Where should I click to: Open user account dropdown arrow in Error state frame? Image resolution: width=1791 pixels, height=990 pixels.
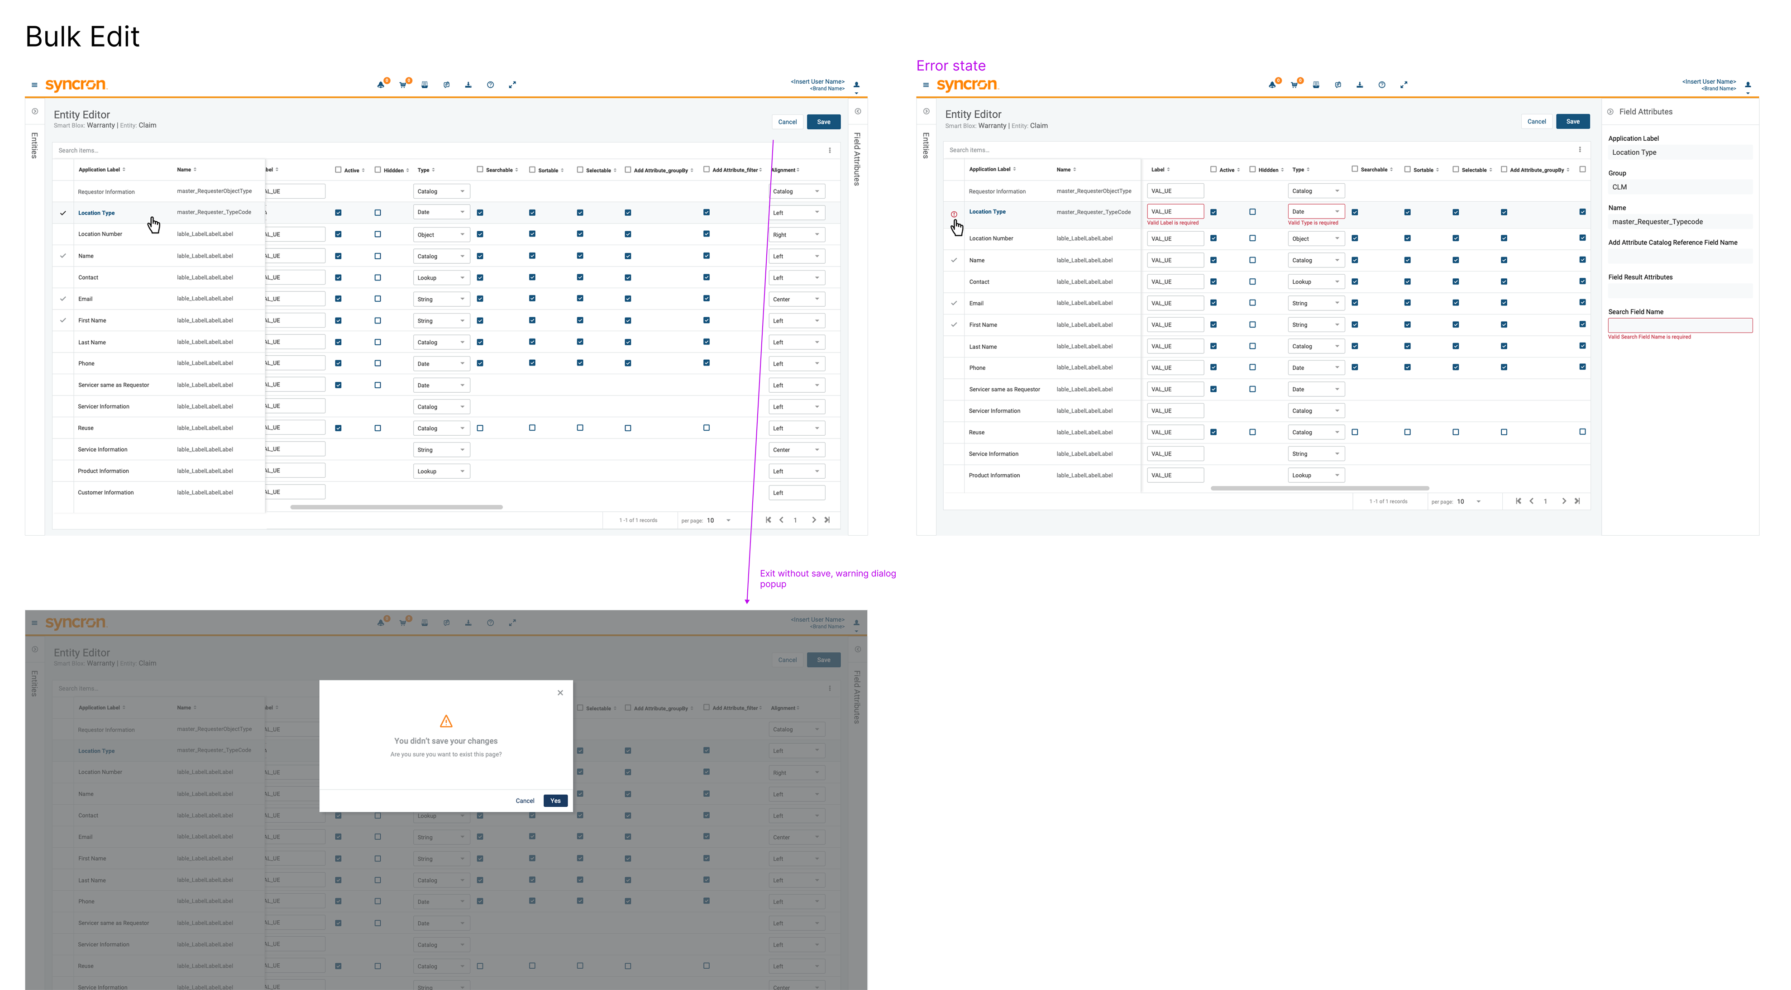pos(1748,93)
